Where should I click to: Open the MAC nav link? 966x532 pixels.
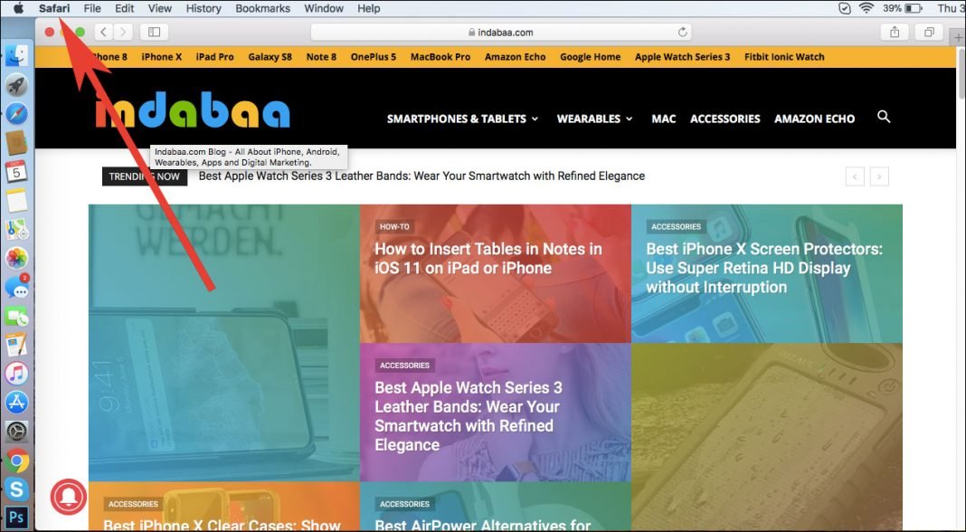[664, 119]
